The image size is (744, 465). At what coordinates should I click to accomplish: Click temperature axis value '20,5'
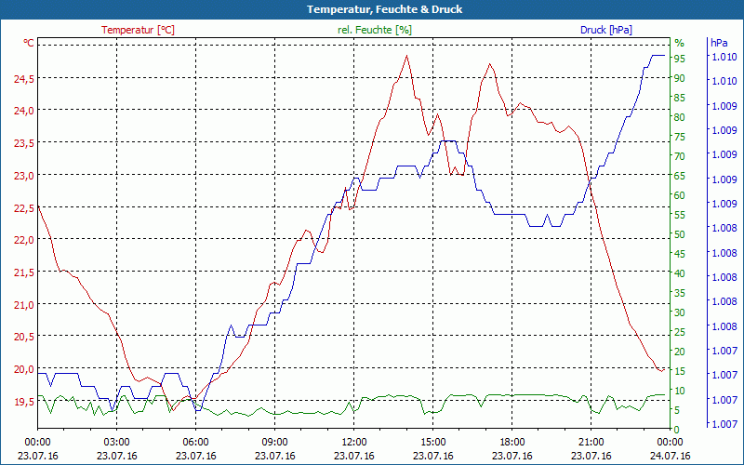click(x=24, y=338)
